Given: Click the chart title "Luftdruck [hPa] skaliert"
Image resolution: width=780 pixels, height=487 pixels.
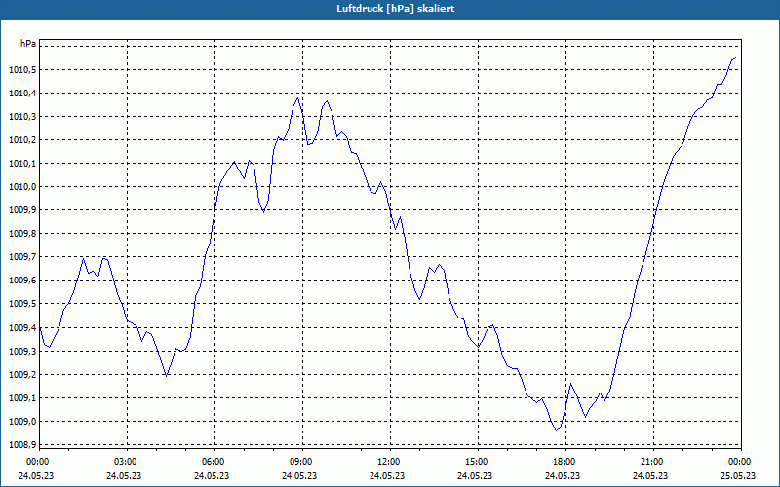Looking at the screenshot, I should 395,9.
